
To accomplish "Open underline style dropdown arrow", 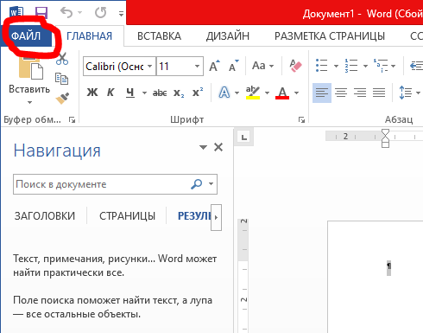I will 144,93.
